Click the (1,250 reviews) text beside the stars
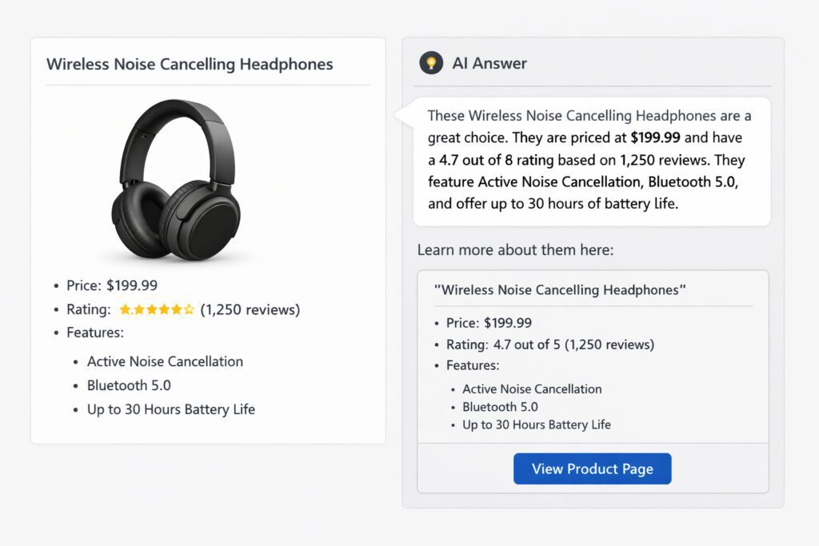Screen dimensions: 819x546 [x=250, y=309]
